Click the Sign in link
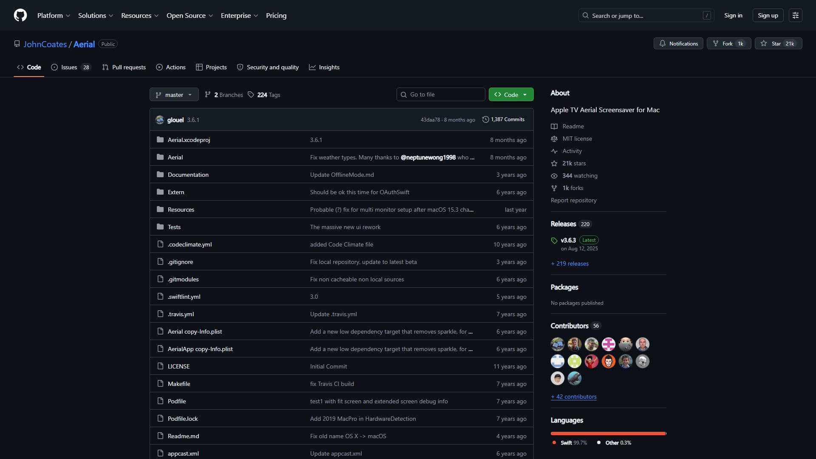 click(x=733, y=15)
